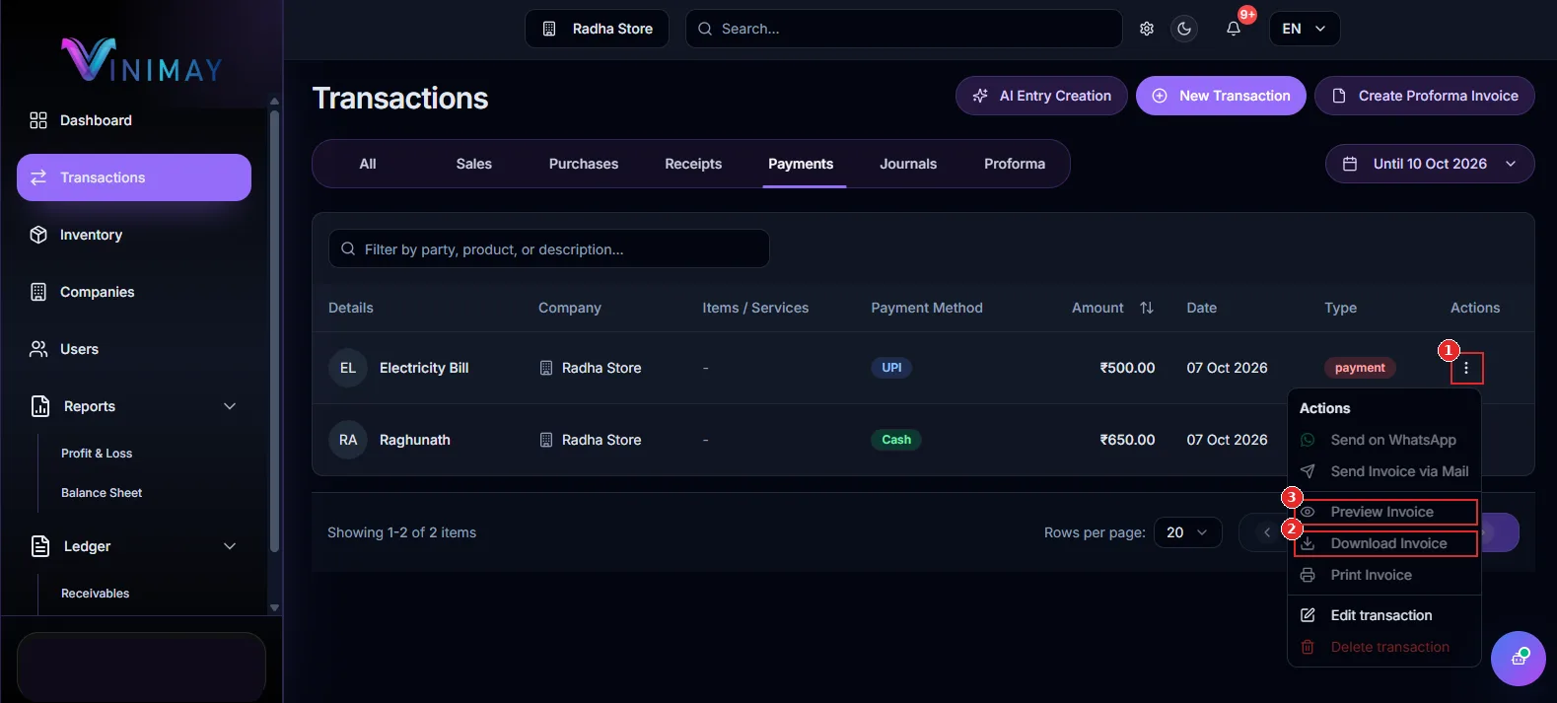This screenshot has height=703, width=1557.
Task: Toggle dark mode with the moon icon
Action: click(x=1184, y=29)
